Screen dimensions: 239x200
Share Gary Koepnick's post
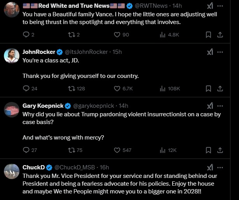tap(220, 150)
